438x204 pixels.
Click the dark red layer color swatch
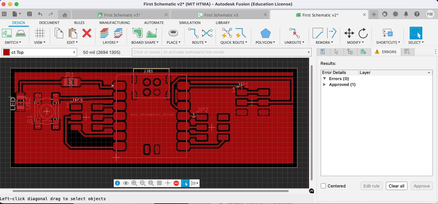click(6, 52)
